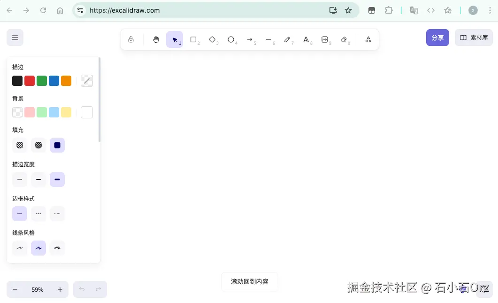Screen dimensions: 498x303
Task: Undo the last action
Action: tap(82, 289)
